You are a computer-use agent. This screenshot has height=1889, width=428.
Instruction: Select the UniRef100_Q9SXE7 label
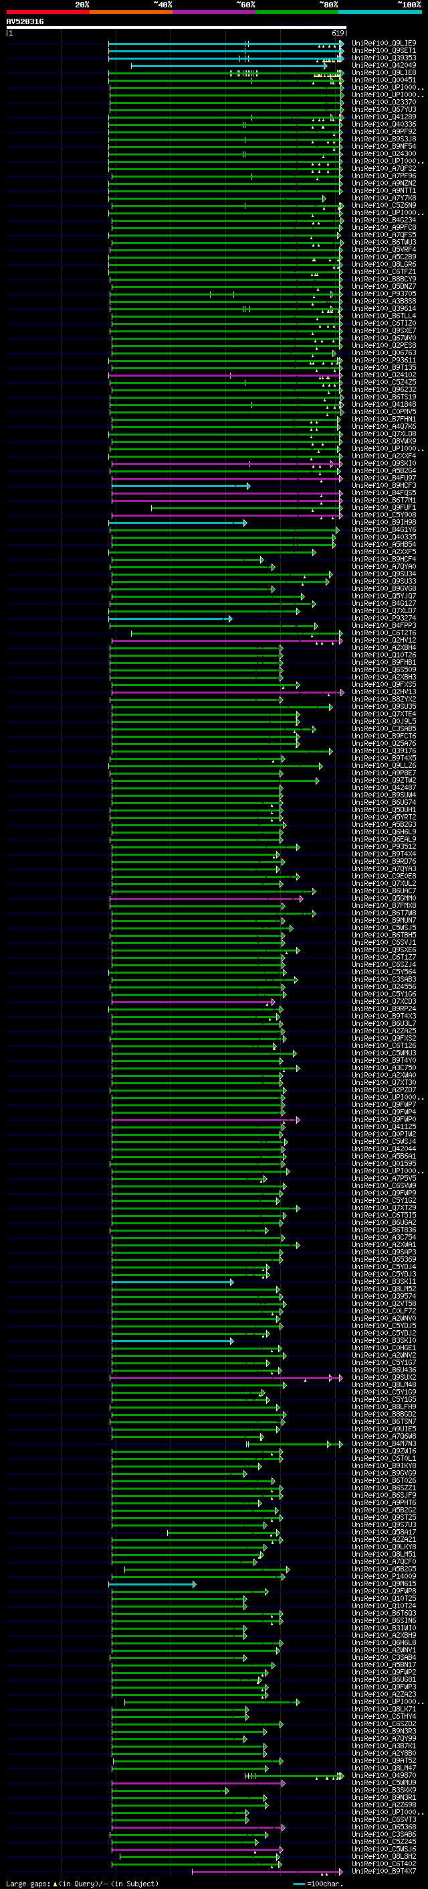pyautogui.click(x=384, y=331)
